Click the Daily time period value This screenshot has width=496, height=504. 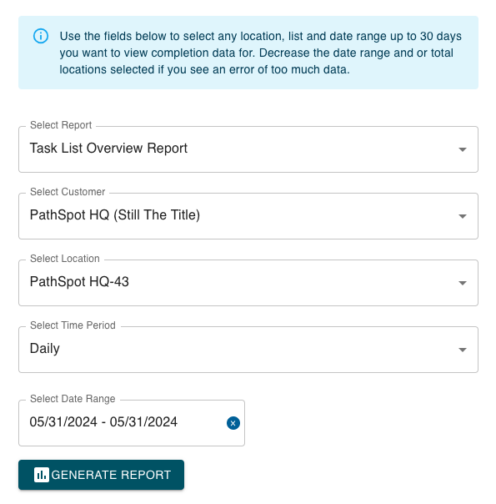click(45, 349)
